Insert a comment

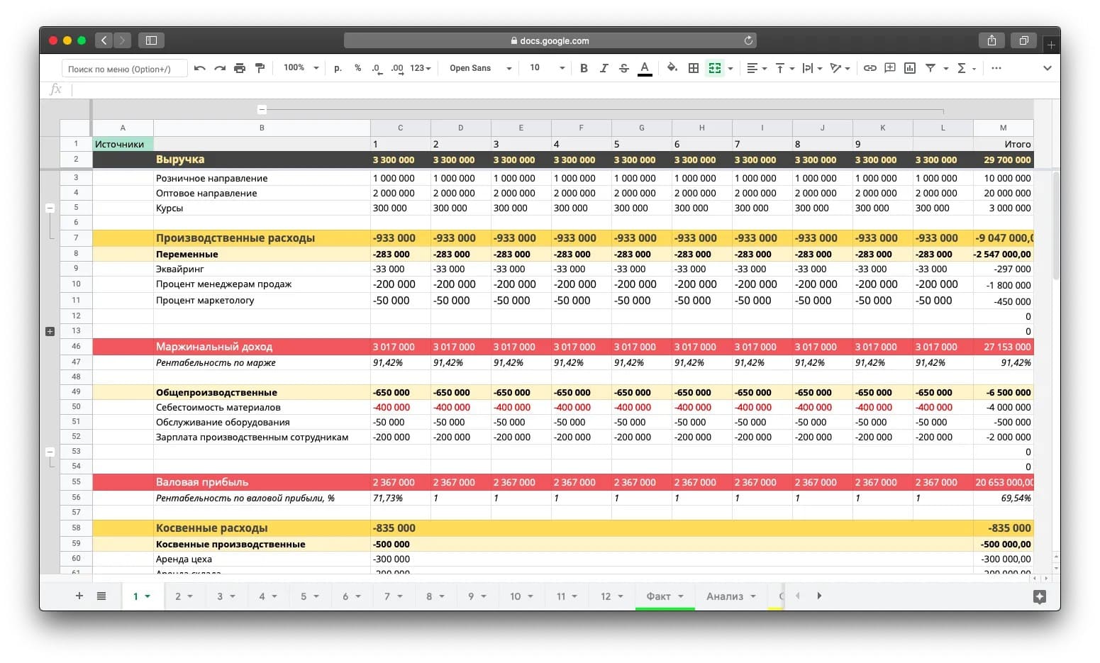(x=889, y=68)
